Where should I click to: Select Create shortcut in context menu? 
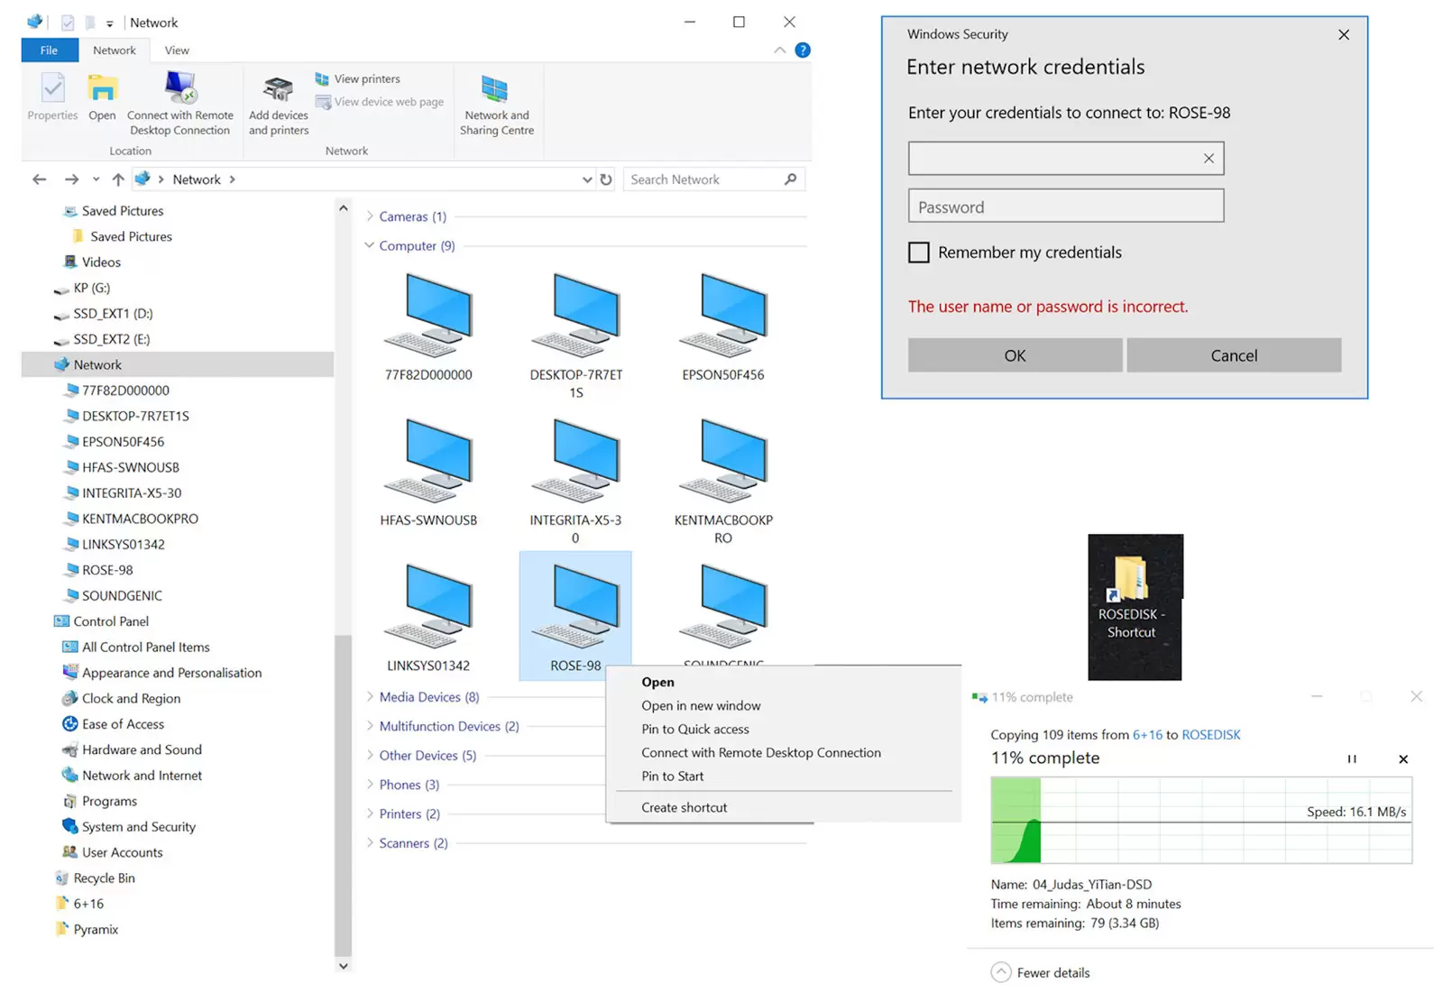[684, 807]
